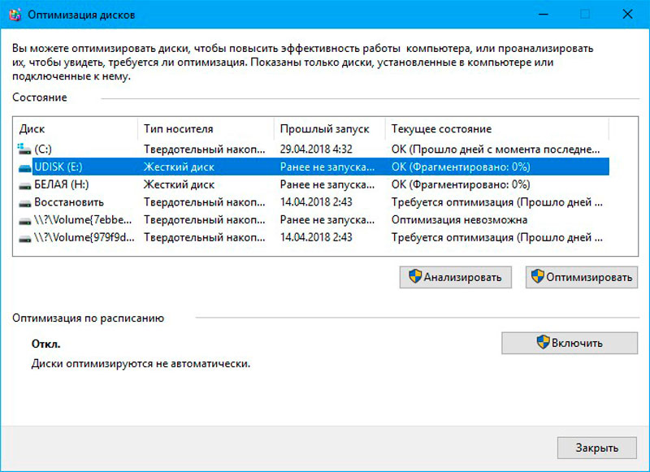
Task: Select the row with last run 29.04.2018 4:32
Action: coord(316,149)
